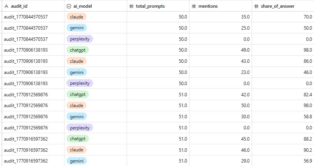Screen dimensions: 314x166
Task: Click the total_prompts number type icon
Action: point(132,6)
